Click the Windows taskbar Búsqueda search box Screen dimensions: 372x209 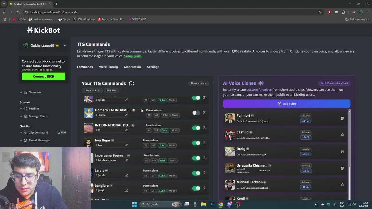coord(161,204)
